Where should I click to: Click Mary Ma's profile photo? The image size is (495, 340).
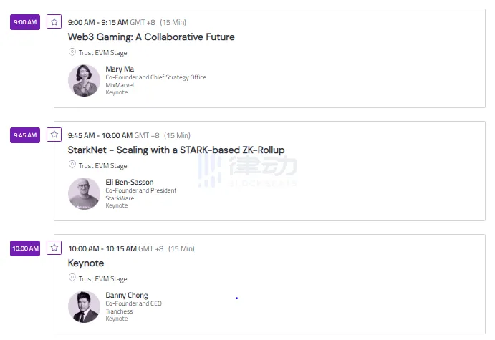(x=84, y=81)
